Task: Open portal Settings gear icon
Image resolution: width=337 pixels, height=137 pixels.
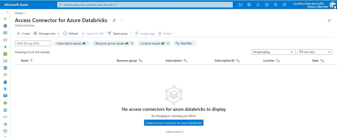Action: coord(267,5)
